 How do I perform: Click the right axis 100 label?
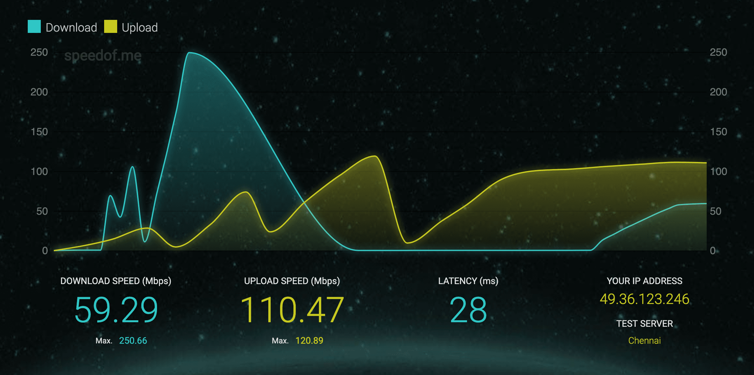[718, 172]
